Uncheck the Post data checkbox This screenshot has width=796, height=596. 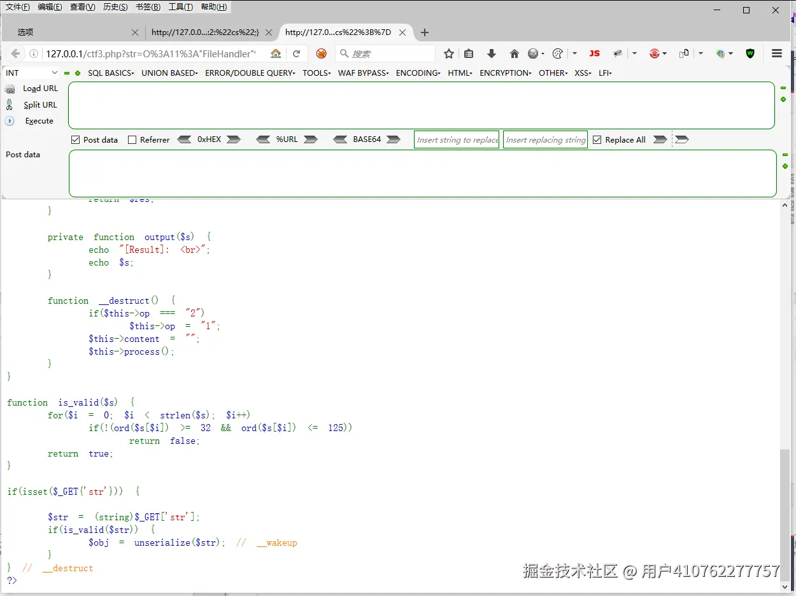[75, 139]
